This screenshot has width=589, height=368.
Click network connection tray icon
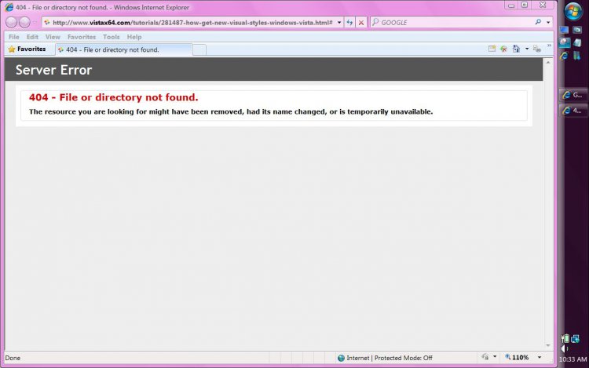tap(576, 339)
